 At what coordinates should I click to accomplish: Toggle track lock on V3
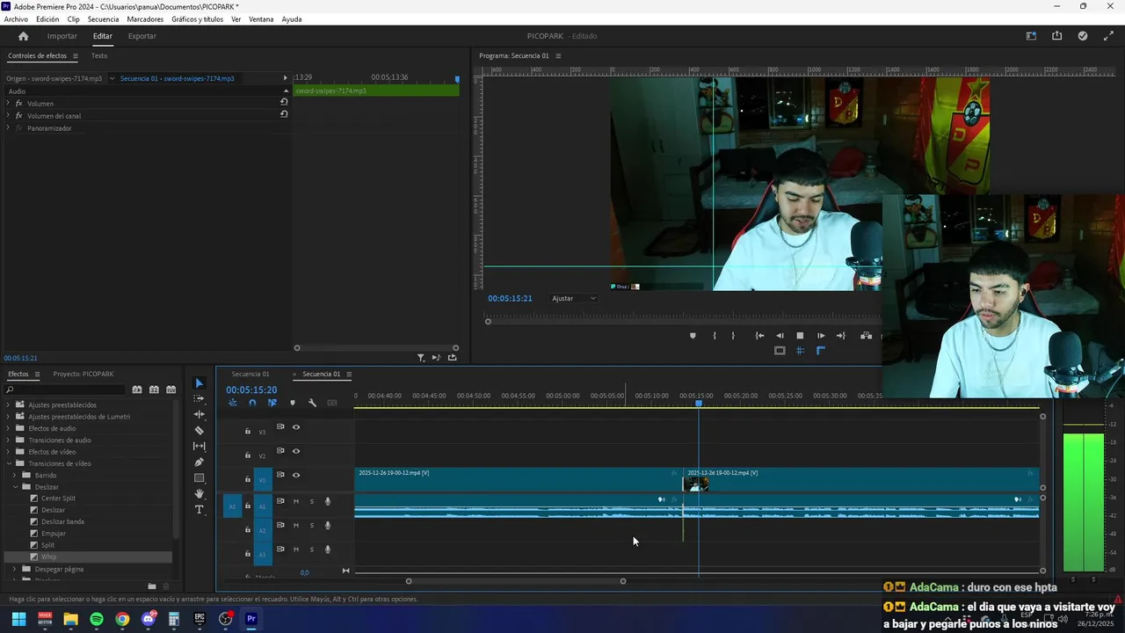click(248, 432)
